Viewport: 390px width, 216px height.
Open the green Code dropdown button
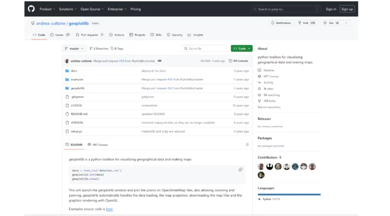click(x=242, y=49)
